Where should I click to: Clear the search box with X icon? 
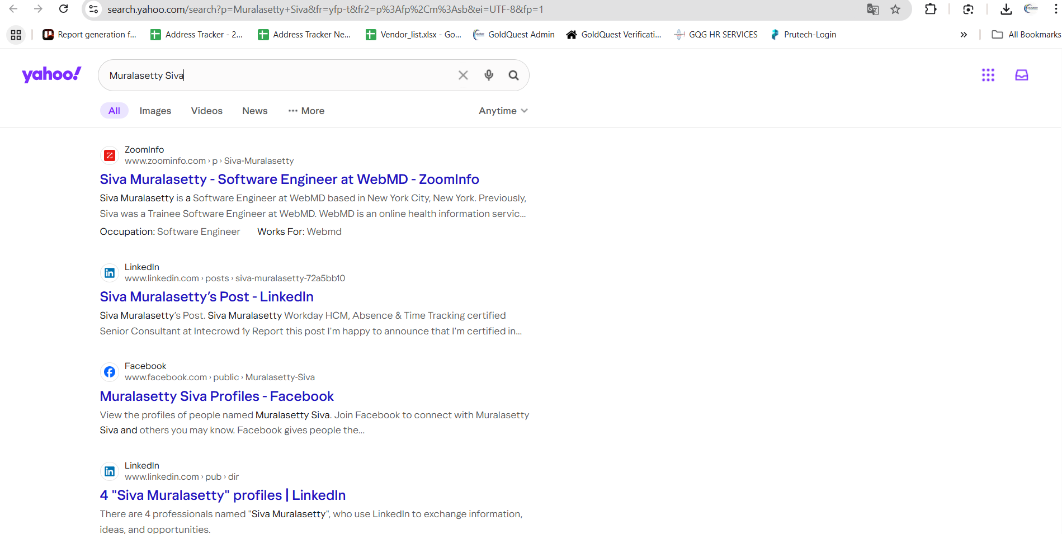coord(463,75)
